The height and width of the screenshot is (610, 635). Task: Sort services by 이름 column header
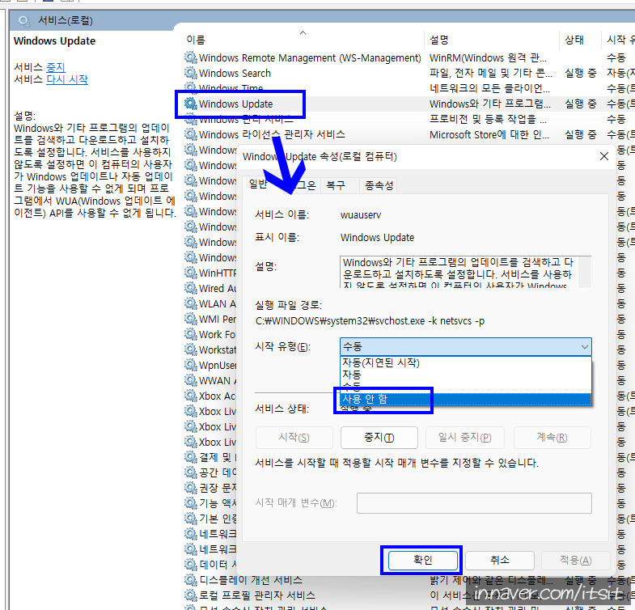(303, 40)
